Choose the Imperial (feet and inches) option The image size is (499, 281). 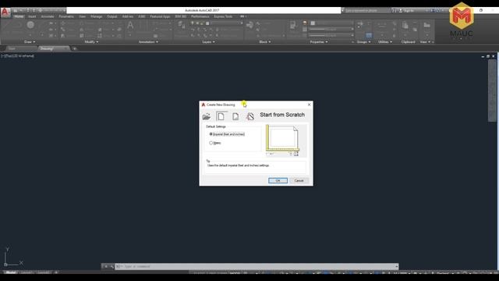pos(227,134)
